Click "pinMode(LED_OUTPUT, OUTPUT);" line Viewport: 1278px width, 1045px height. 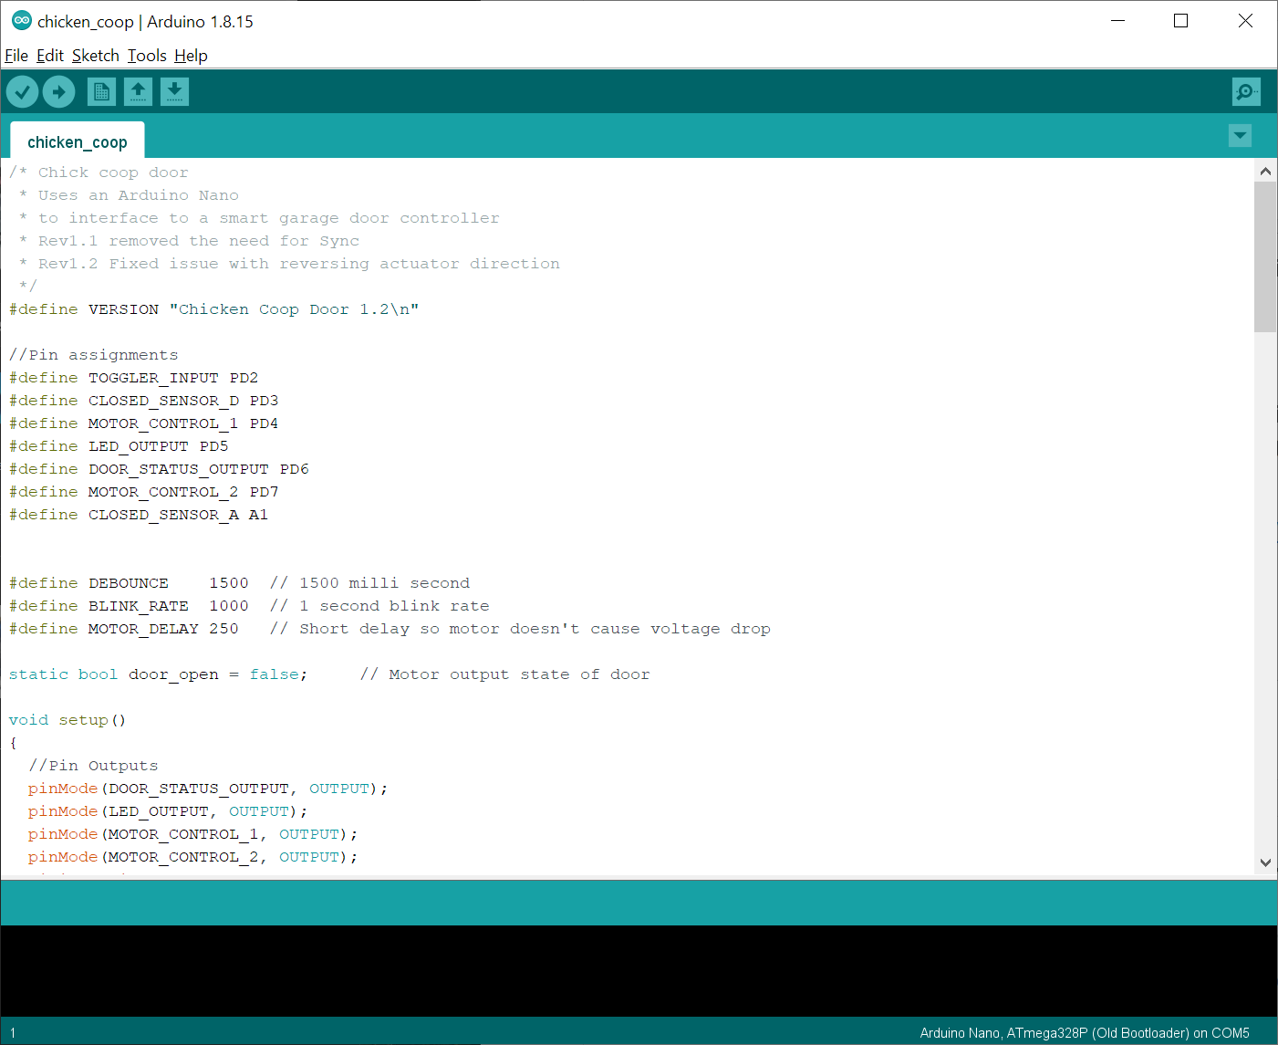pyautogui.click(x=168, y=811)
